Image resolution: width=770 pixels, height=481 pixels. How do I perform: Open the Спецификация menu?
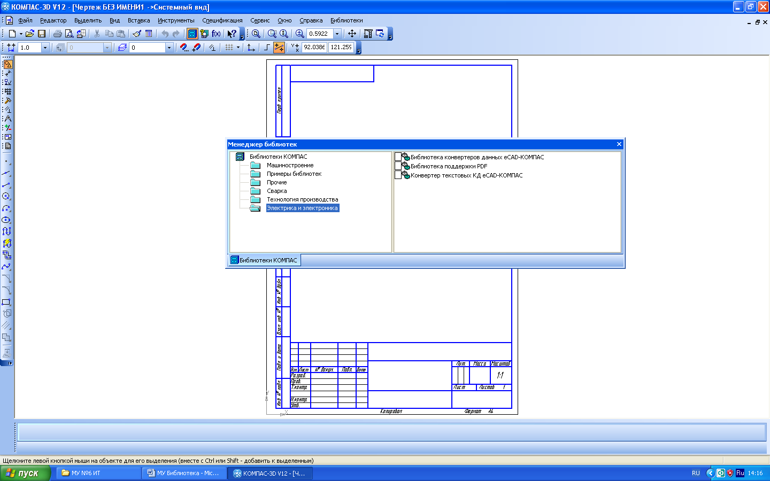pos(222,20)
